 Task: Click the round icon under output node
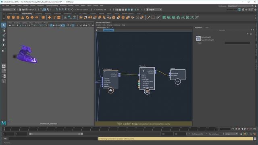tap(178, 81)
